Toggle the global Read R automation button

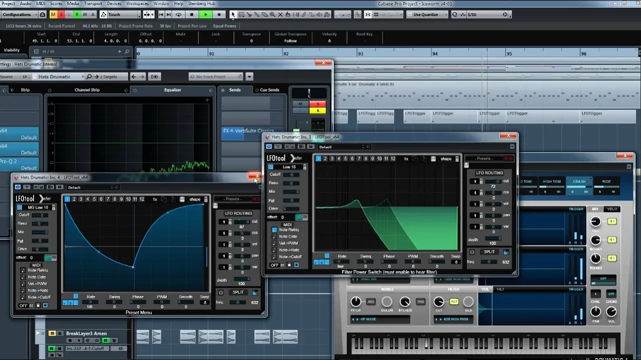(77, 14)
